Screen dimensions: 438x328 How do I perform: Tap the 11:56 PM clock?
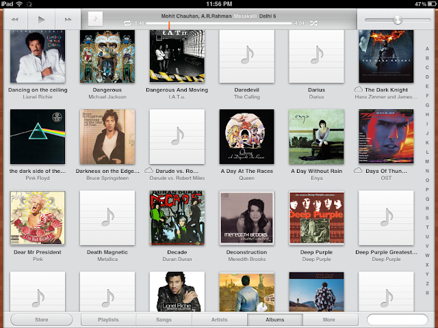(219, 4)
